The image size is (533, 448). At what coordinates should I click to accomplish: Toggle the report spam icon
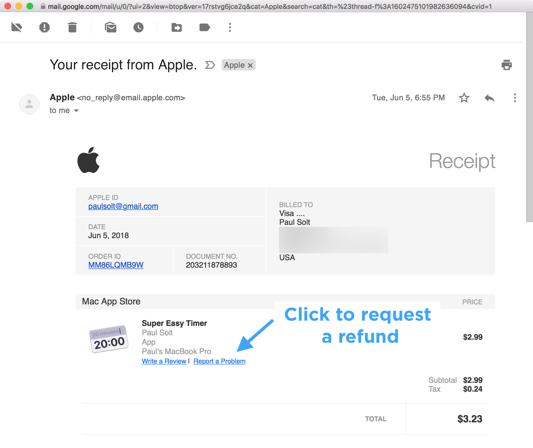tap(45, 27)
